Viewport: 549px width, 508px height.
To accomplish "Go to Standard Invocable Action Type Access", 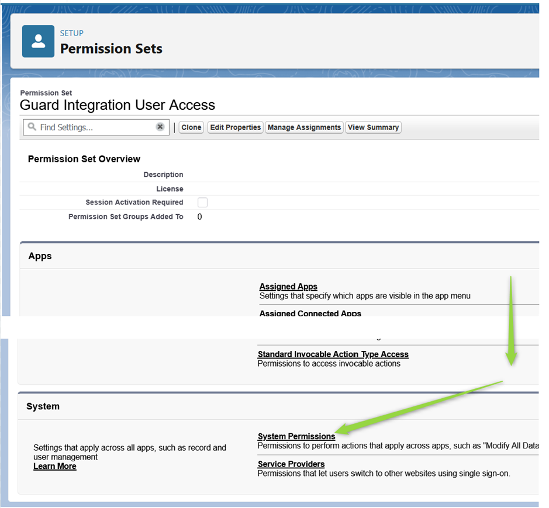I will point(333,354).
